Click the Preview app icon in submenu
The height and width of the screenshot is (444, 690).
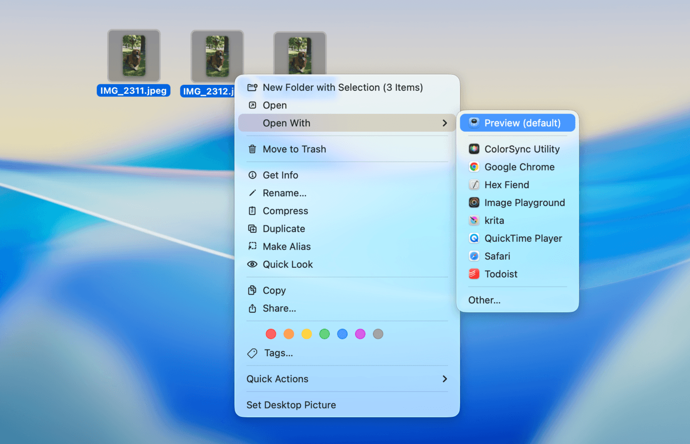[474, 123]
